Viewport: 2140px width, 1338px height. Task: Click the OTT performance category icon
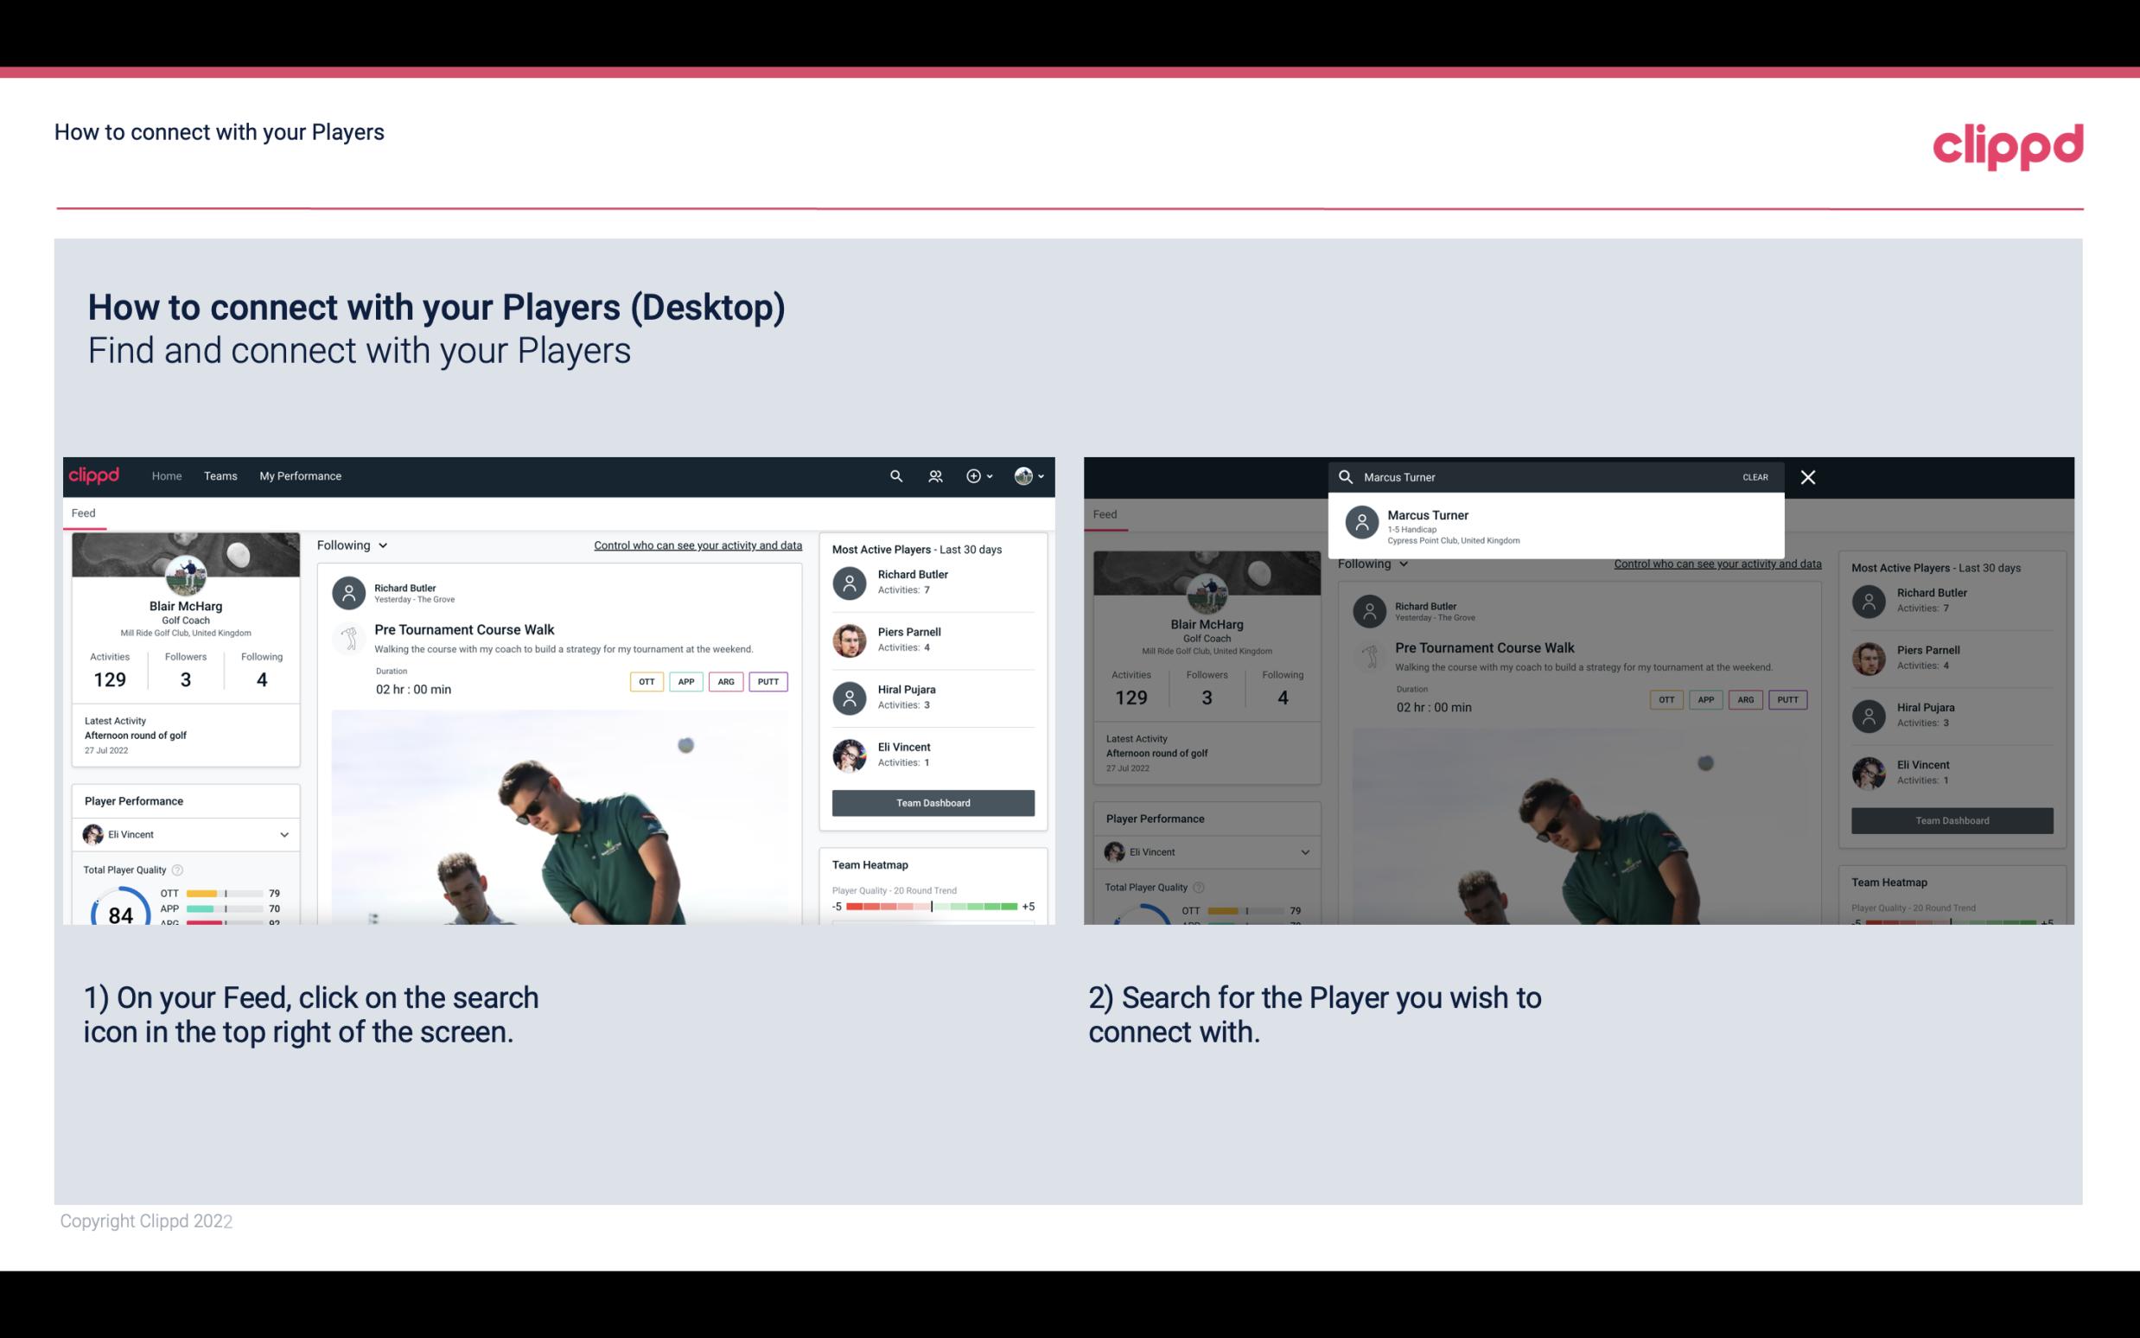[x=644, y=679]
